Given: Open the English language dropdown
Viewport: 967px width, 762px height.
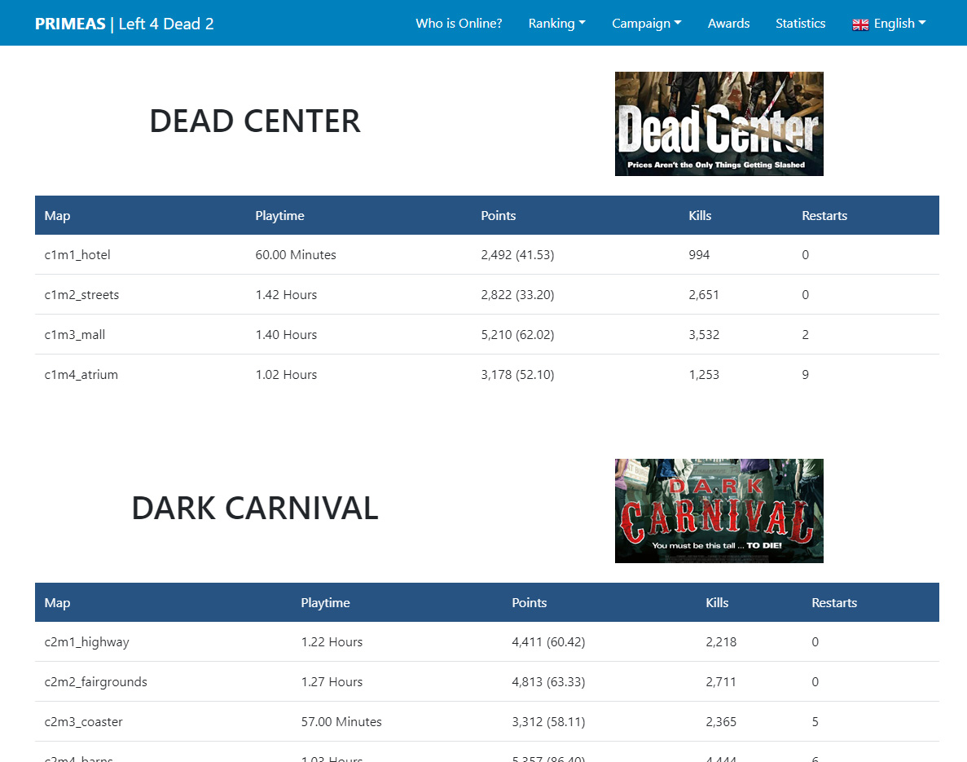Looking at the screenshot, I should point(889,24).
